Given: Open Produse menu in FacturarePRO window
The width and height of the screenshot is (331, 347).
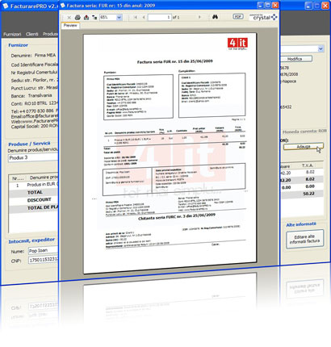Looking at the screenshot, I should pyautogui.click(x=50, y=34).
